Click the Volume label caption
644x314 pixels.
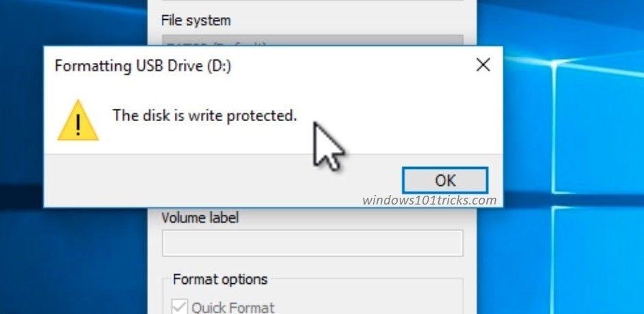[200, 219]
